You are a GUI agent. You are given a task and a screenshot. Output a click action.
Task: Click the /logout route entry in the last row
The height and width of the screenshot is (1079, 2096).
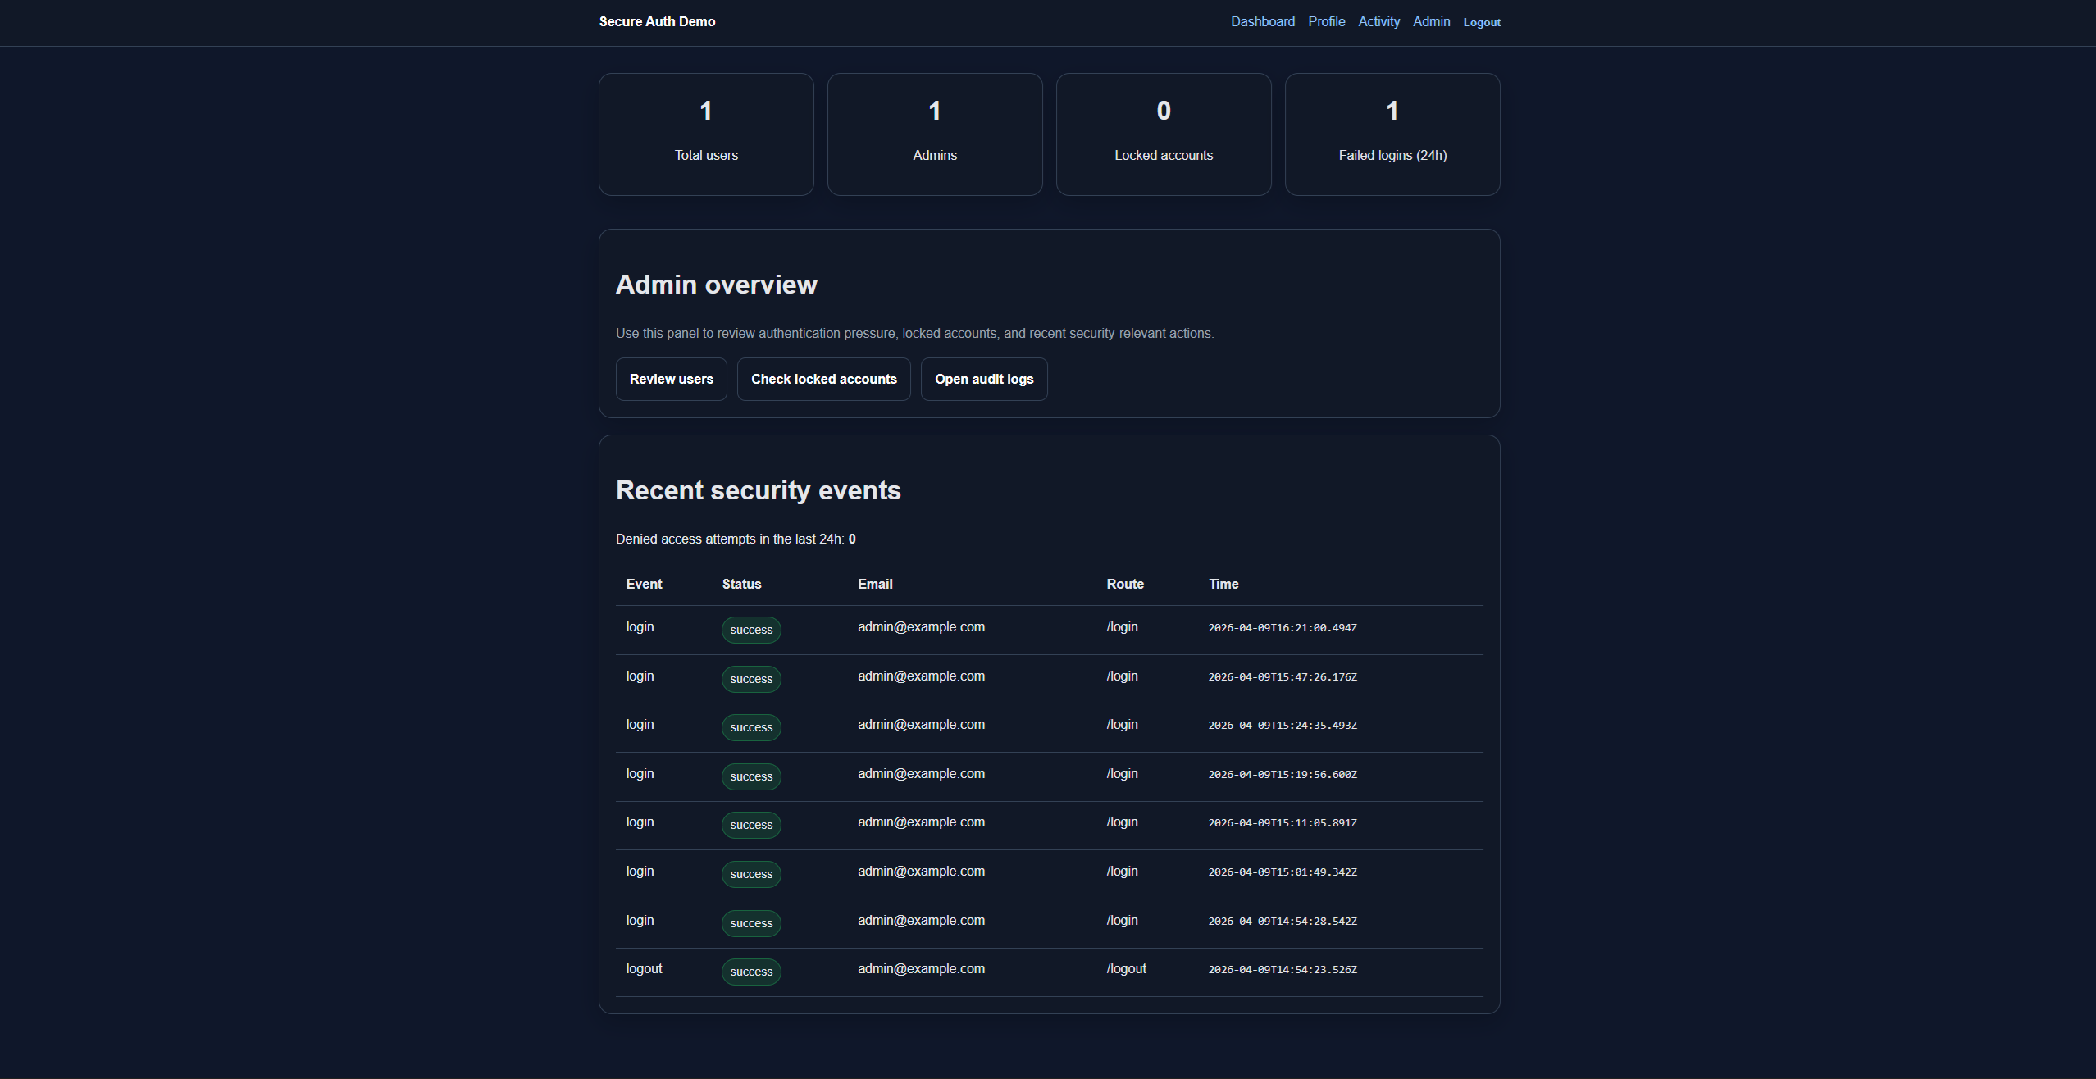point(1125,968)
